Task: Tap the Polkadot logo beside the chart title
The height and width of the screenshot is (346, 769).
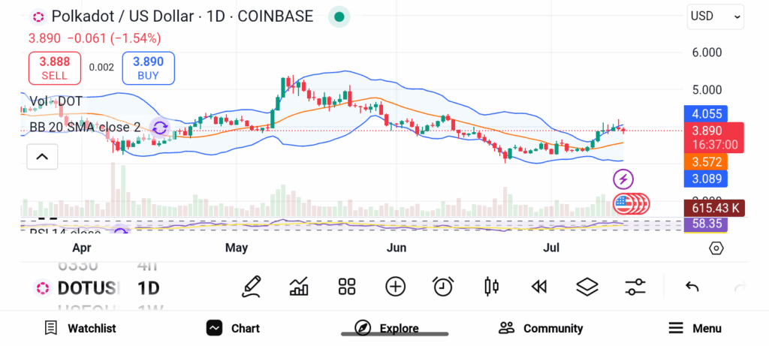Action: click(x=38, y=17)
